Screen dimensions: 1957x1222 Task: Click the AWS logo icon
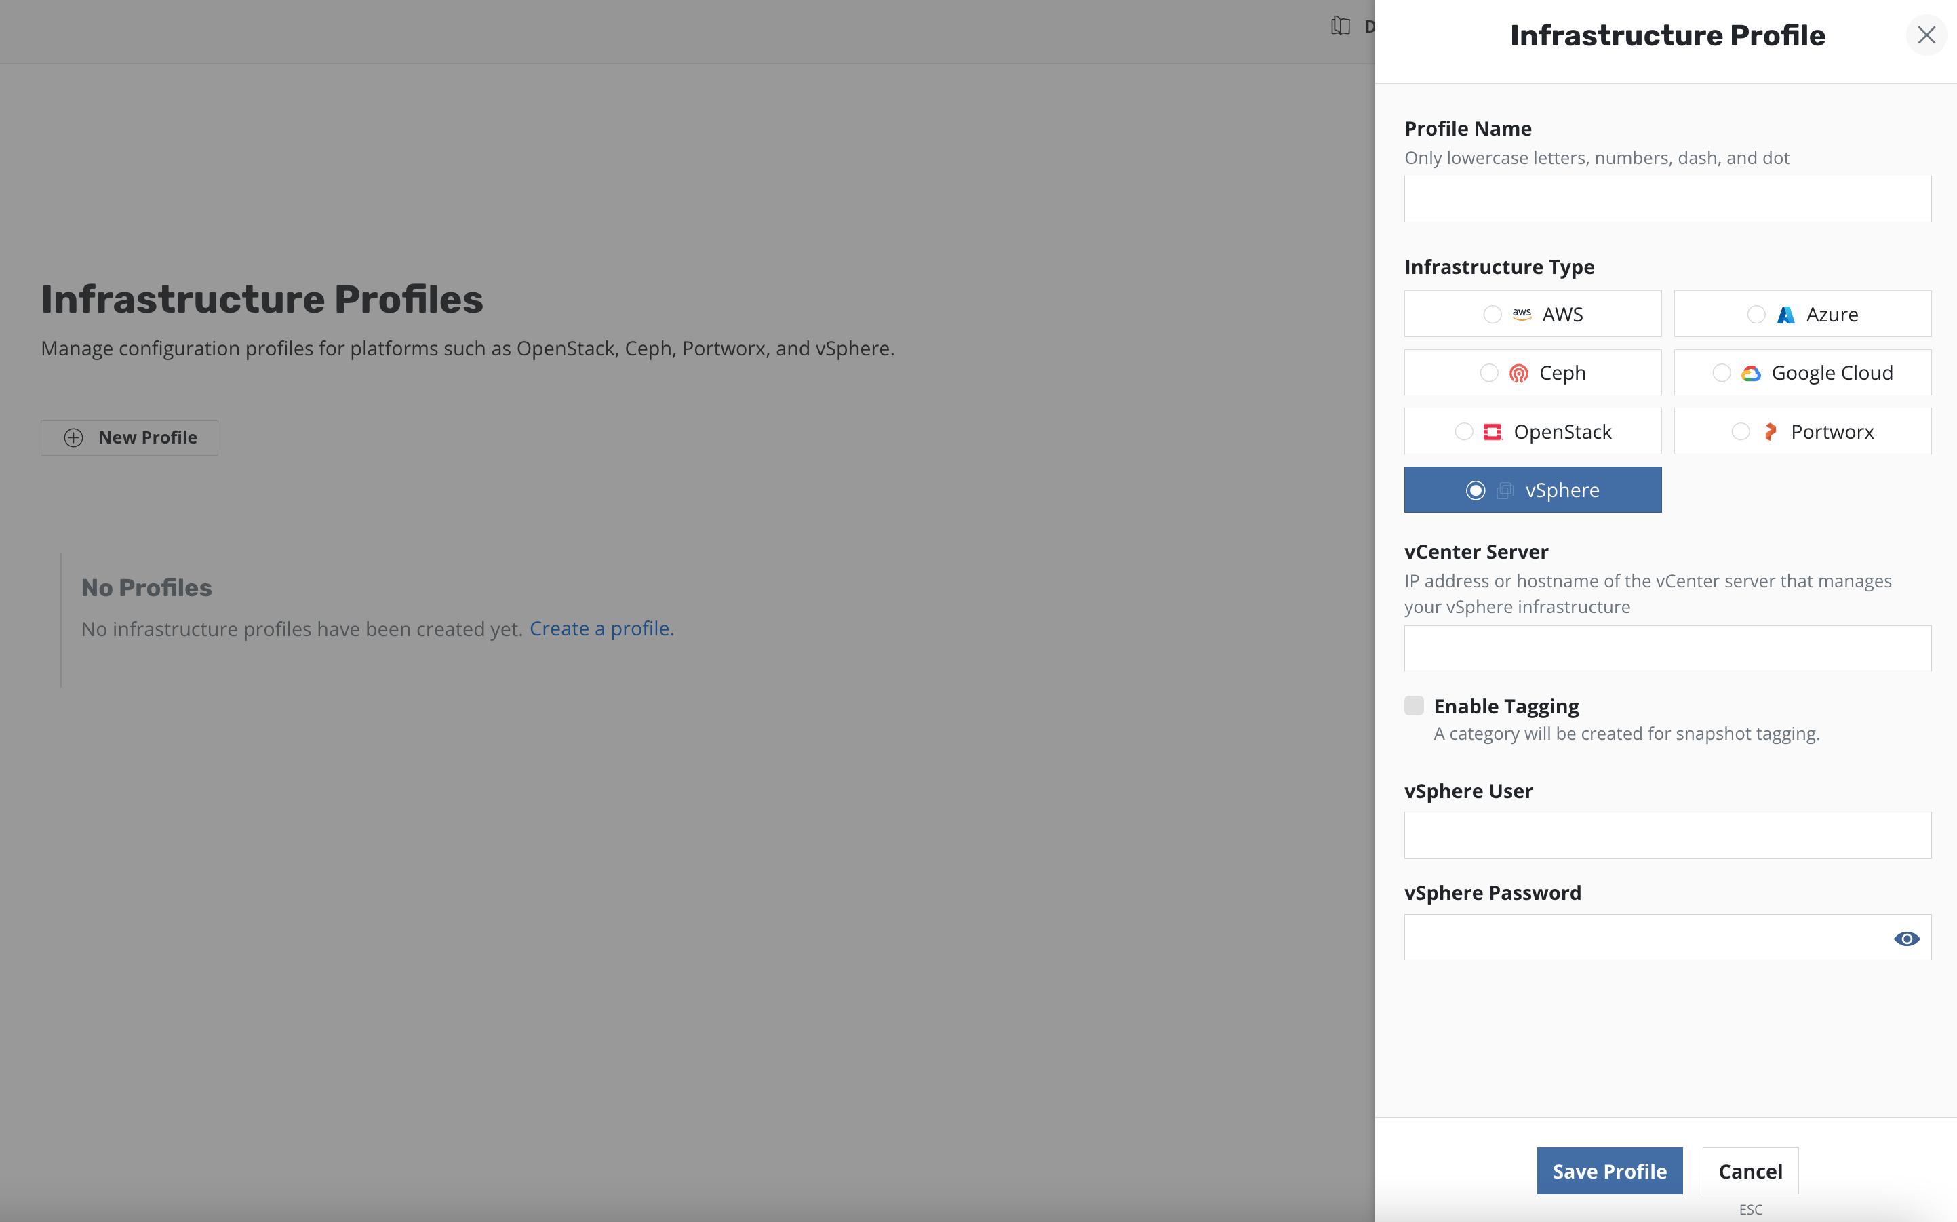(1522, 315)
